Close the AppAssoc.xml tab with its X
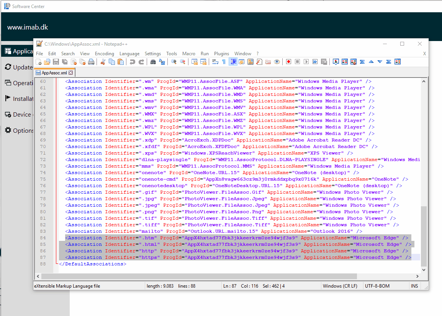This screenshot has height=316, width=442. tap(71, 73)
